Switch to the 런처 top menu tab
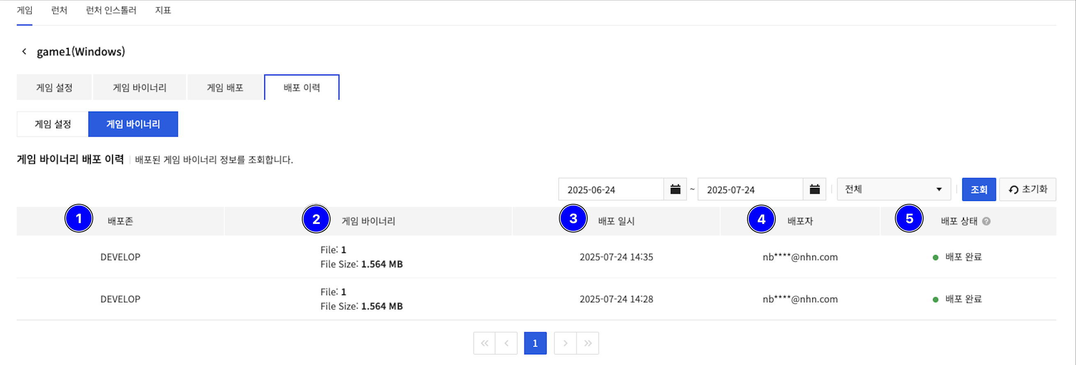Screen dimensions: 1076x365 (x=59, y=10)
